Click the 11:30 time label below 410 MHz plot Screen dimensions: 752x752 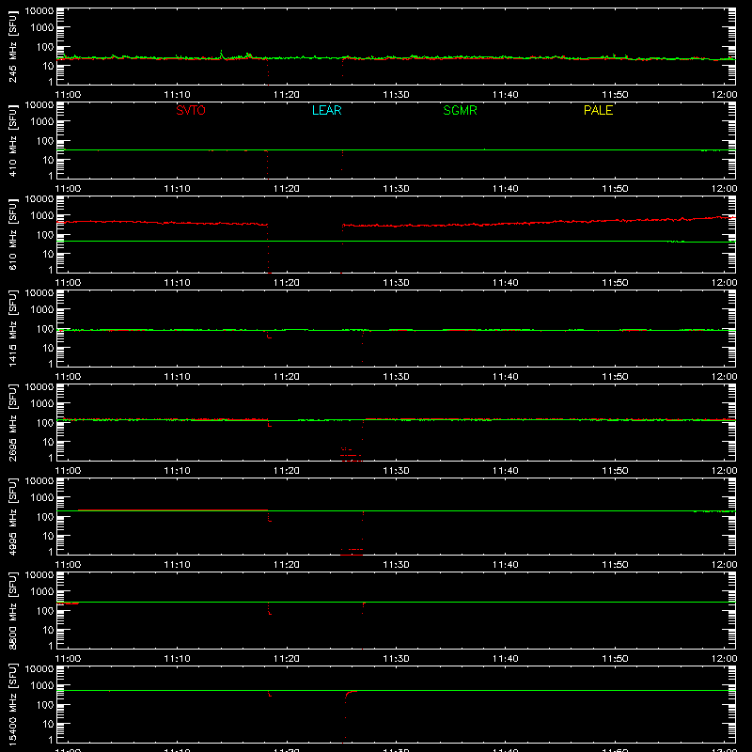point(396,189)
